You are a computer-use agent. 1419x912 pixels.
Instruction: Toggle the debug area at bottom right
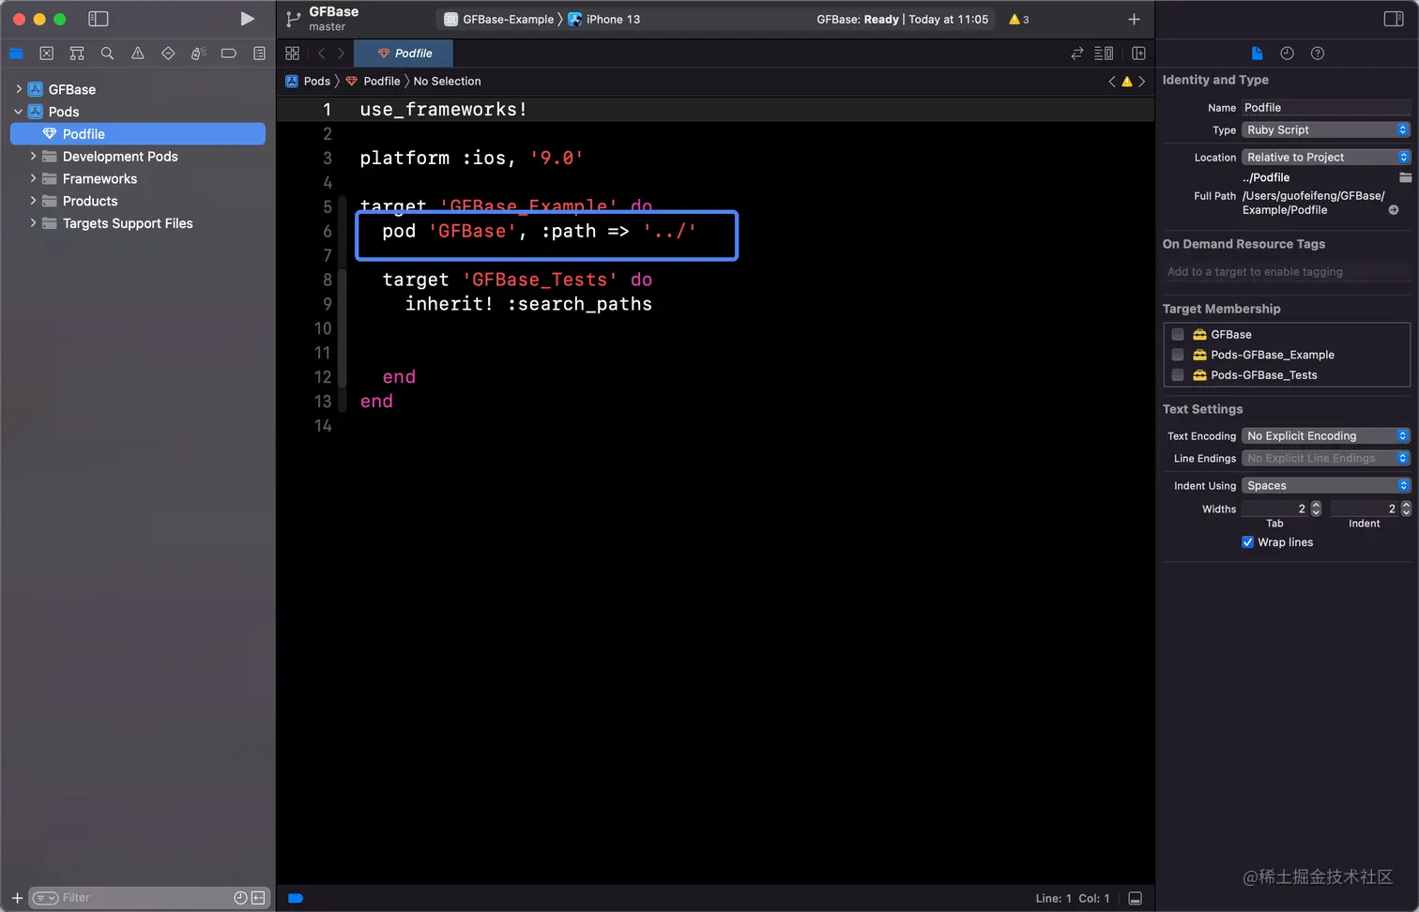pos(1135,898)
